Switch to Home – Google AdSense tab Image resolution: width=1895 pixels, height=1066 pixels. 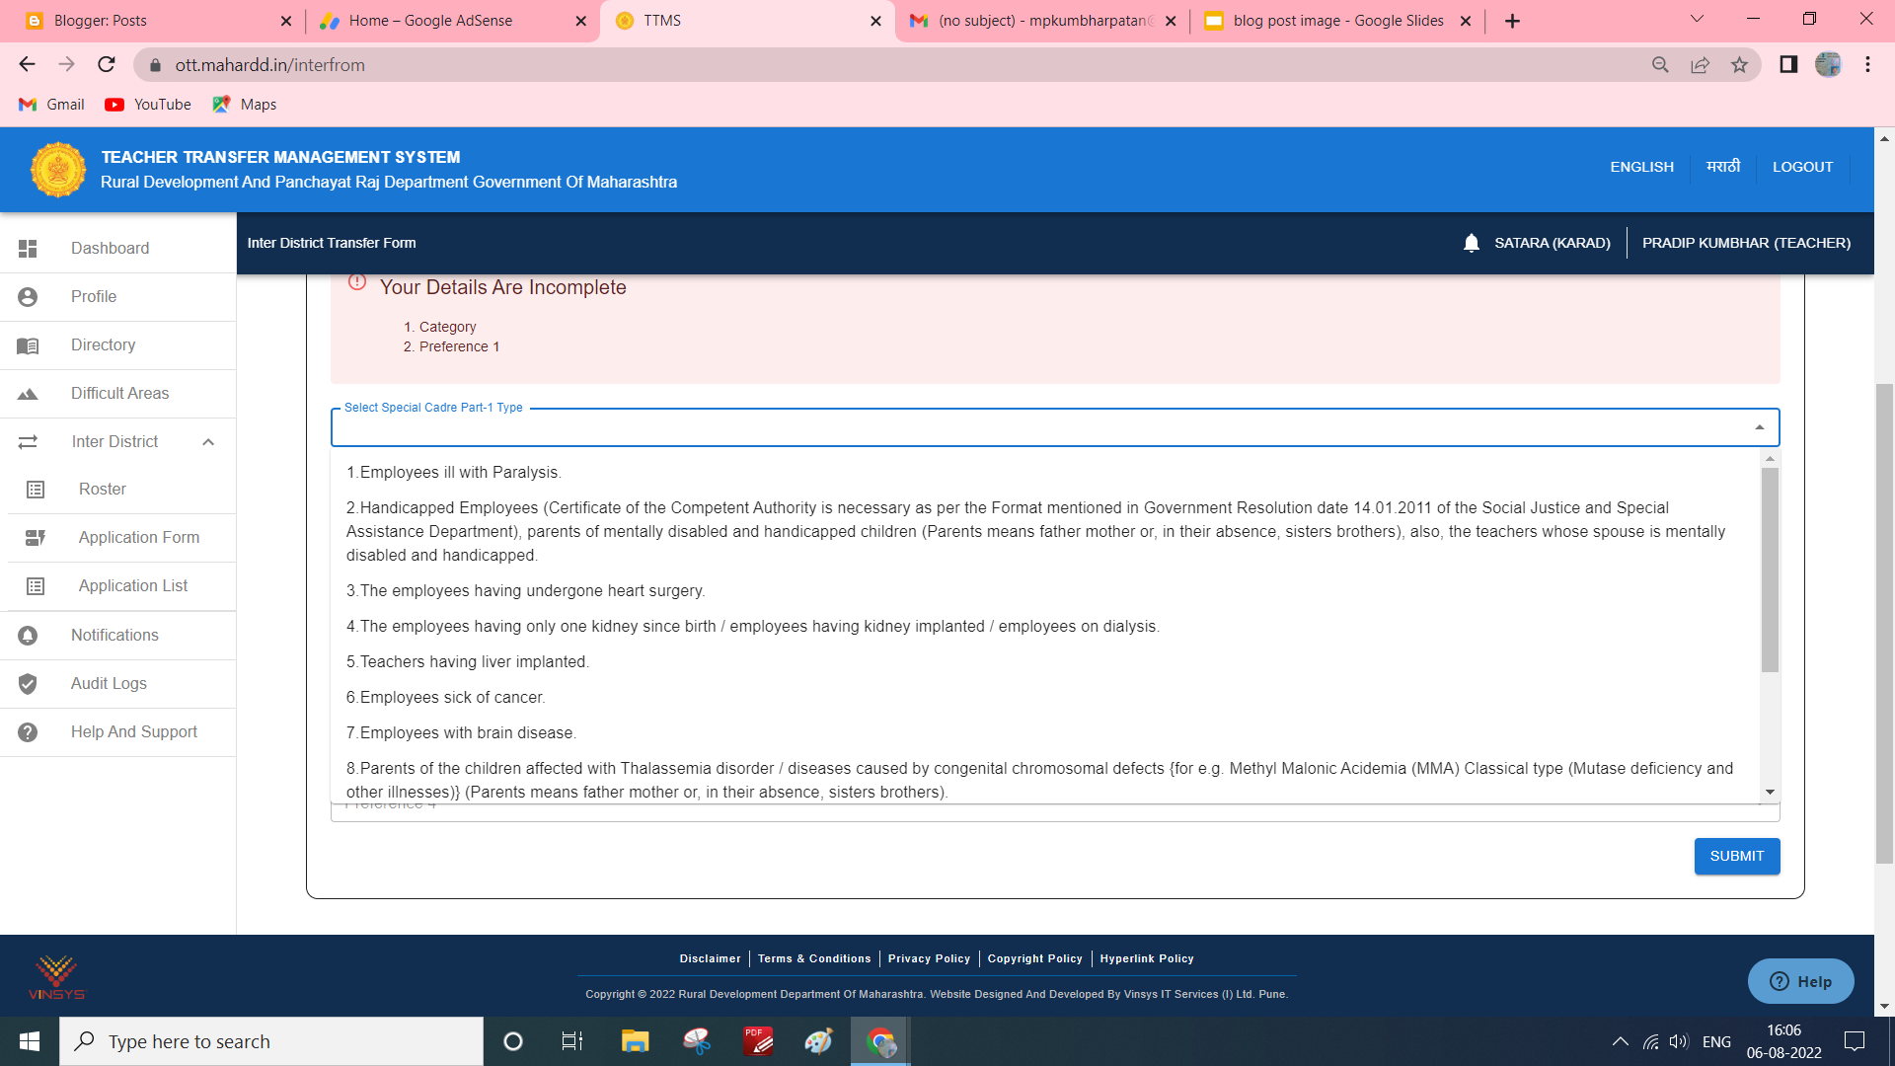pos(452,21)
